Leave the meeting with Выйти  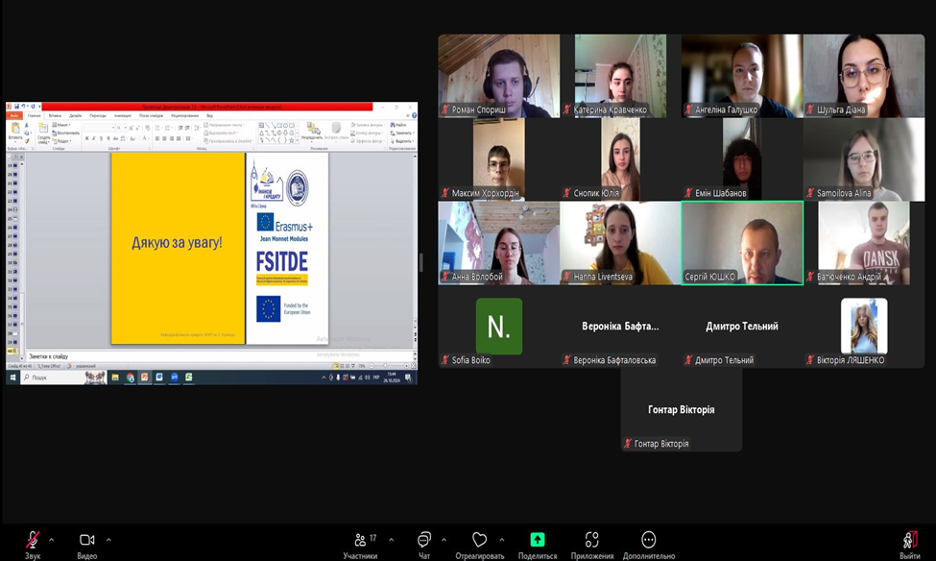click(x=910, y=545)
